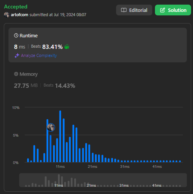The image size is (193, 194).
Task: Click the mini distribution overview strip
Action: point(103,180)
